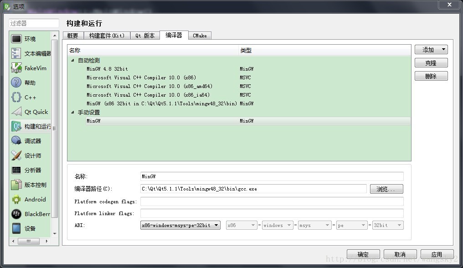Collapse the 自动检测 tree group
Screen dimensions: 463x268
72,60
